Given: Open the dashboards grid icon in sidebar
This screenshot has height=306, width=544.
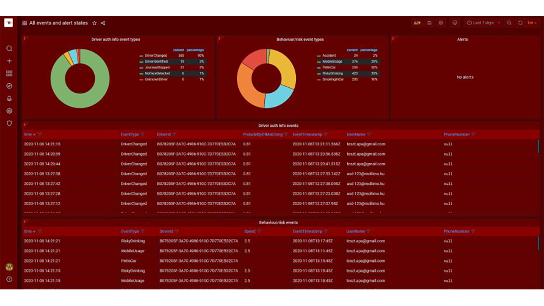Looking at the screenshot, I should coord(9,74).
